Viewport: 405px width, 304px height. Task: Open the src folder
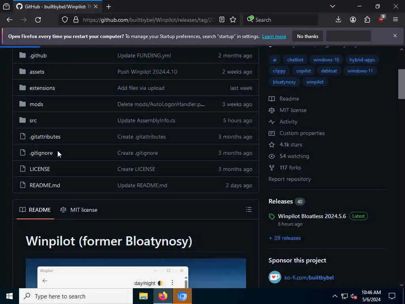33,120
